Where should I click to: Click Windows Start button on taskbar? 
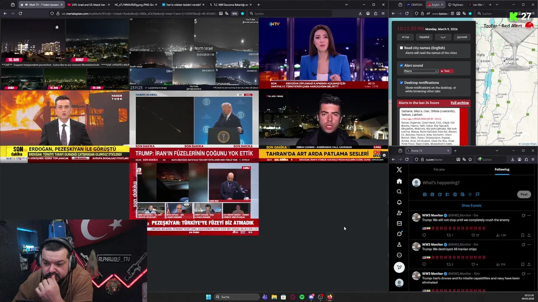[208, 297]
